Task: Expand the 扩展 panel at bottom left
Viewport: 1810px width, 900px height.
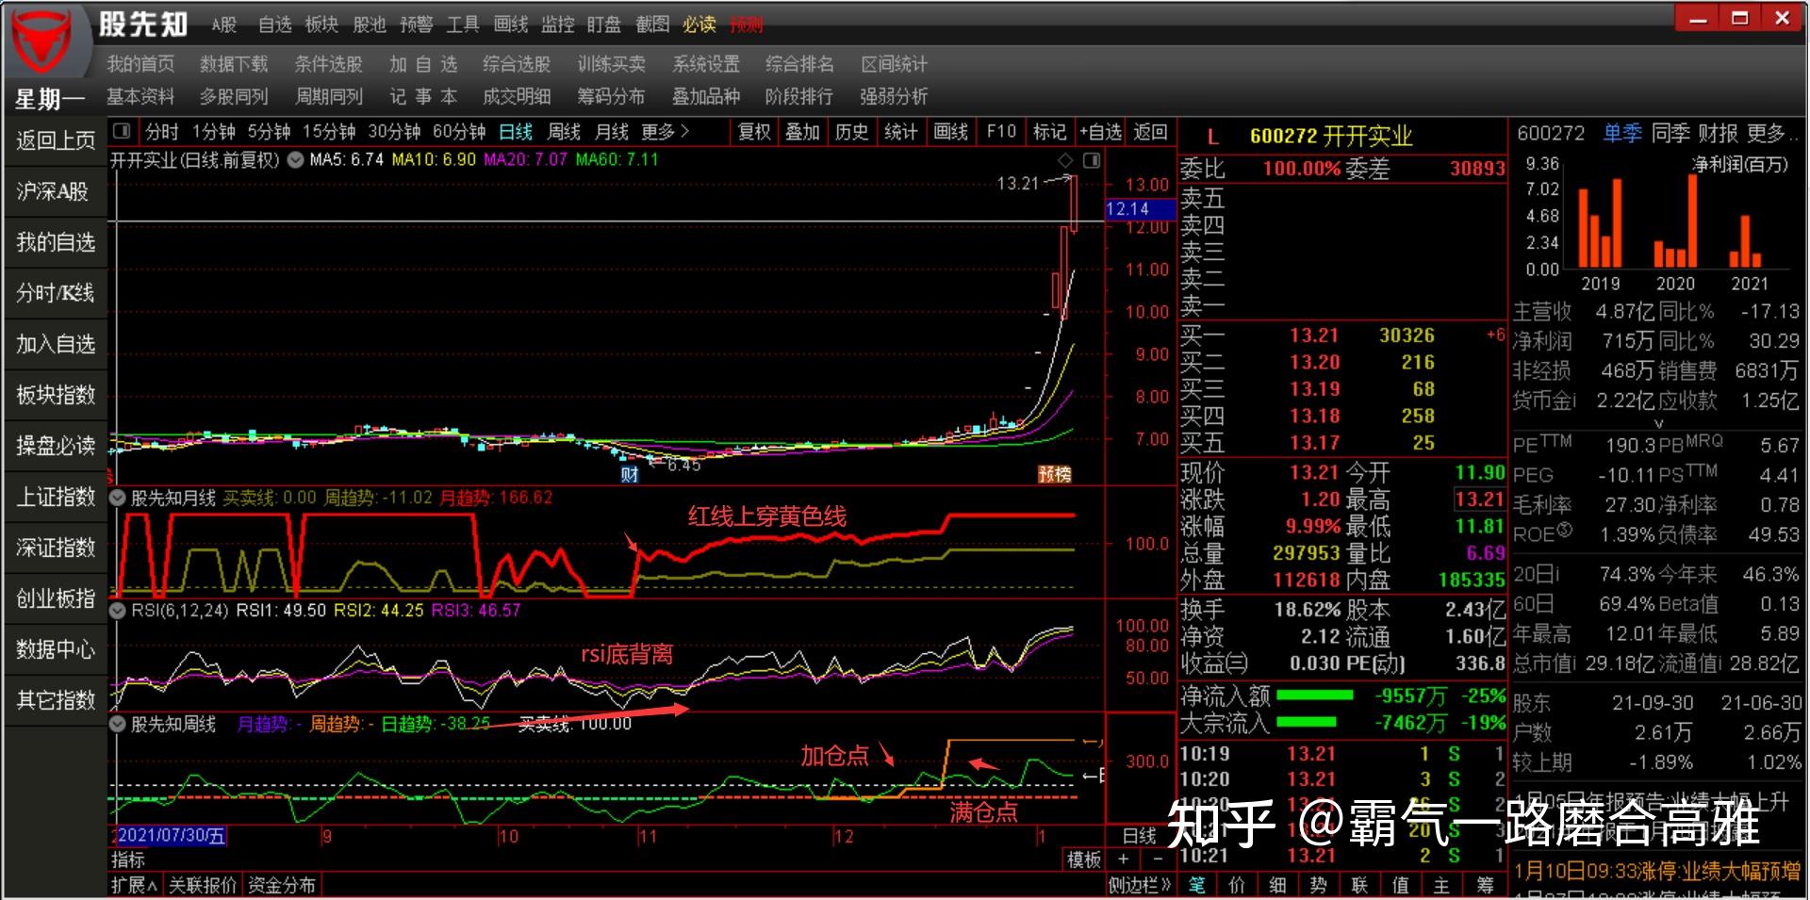Action: coord(135,885)
